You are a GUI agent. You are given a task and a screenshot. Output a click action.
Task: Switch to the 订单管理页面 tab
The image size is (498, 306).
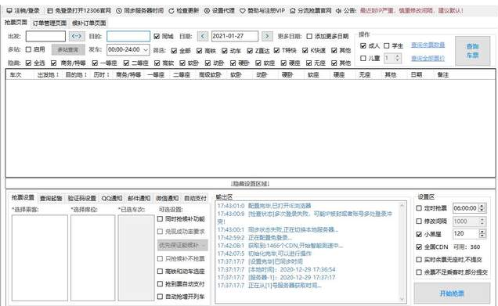click(49, 23)
